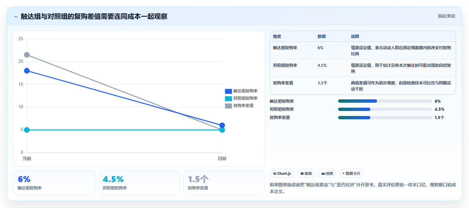Click the 复购率差值 progress bar
Image resolution: width=469 pixels, height=208 pixels.
pos(385,118)
